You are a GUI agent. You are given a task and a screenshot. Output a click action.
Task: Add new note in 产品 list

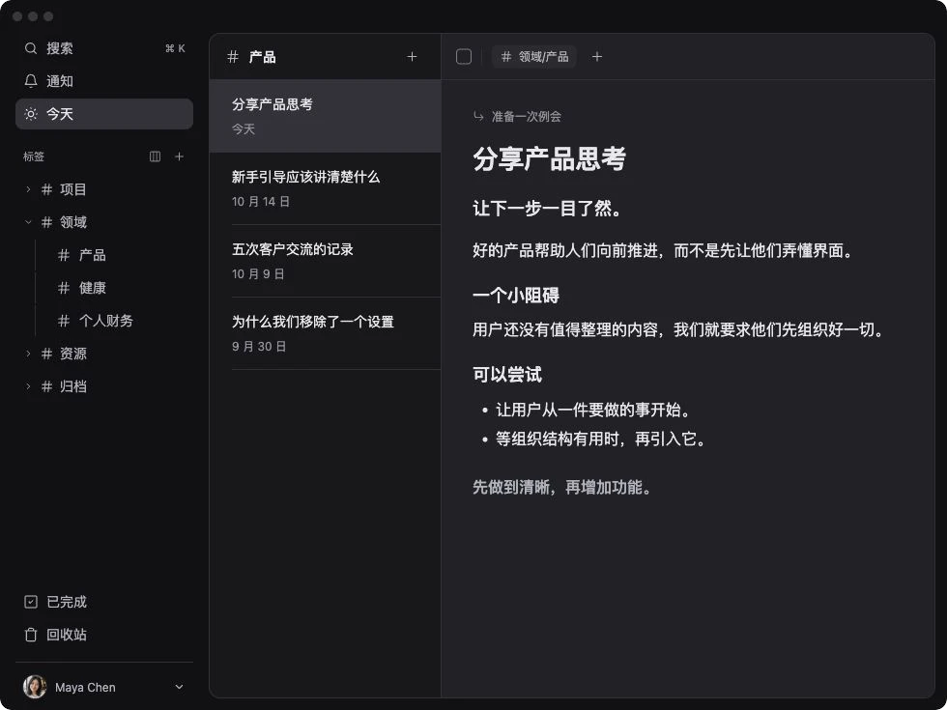tap(412, 57)
